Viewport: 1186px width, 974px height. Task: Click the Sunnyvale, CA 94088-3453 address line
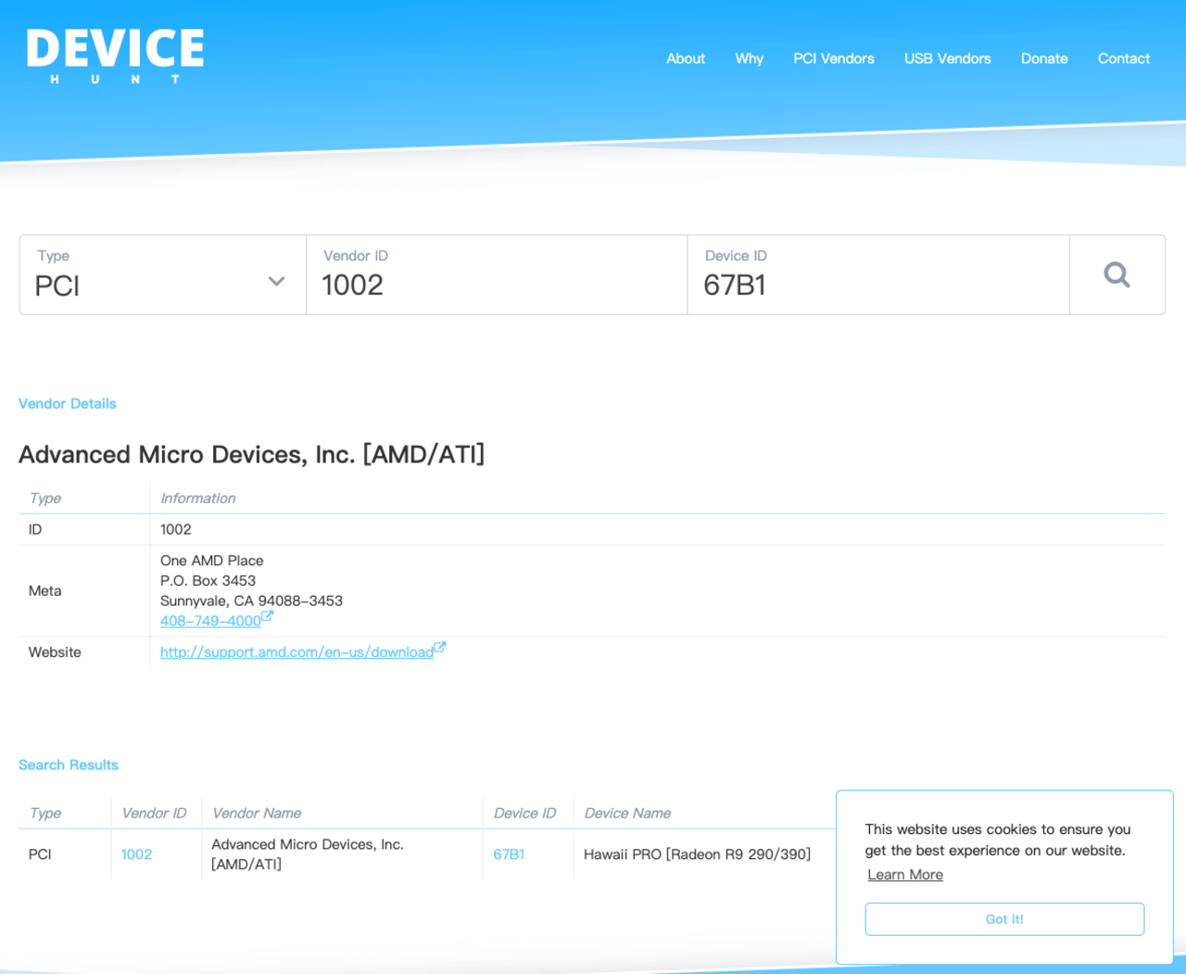pos(251,601)
